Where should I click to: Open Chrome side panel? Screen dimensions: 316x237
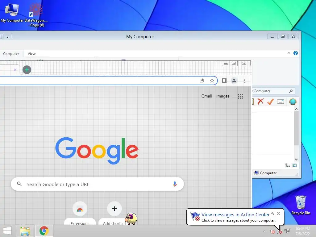click(224, 81)
